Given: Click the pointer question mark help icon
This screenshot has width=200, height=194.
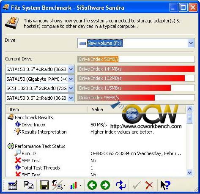Looking at the screenshot, I should (165, 185).
